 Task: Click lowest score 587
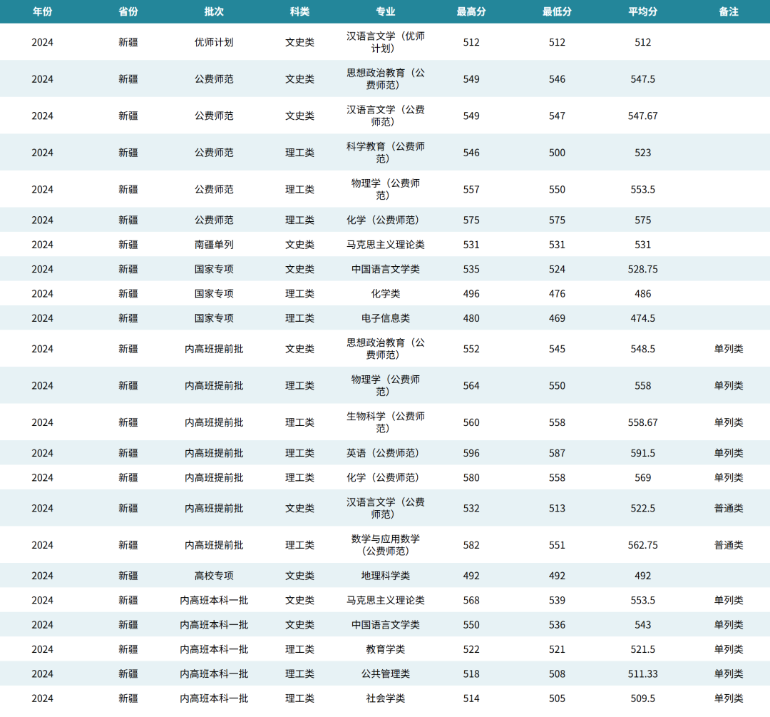(557, 453)
